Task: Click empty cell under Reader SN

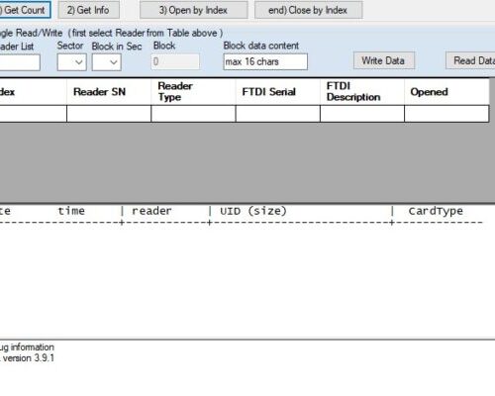Action: [x=109, y=114]
